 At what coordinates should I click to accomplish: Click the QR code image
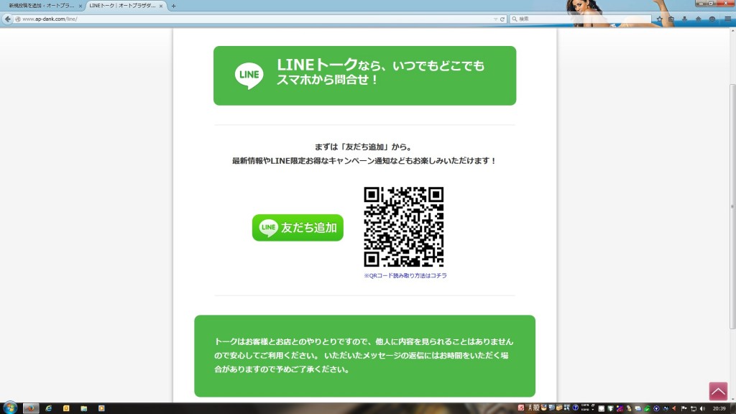click(x=404, y=226)
